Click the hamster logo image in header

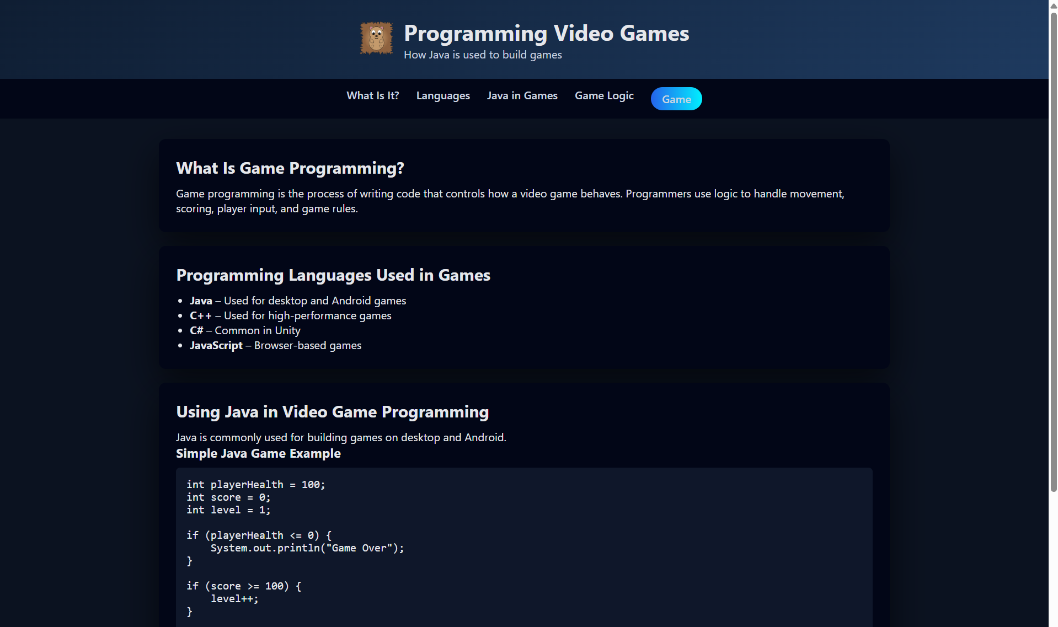pyautogui.click(x=376, y=38)
